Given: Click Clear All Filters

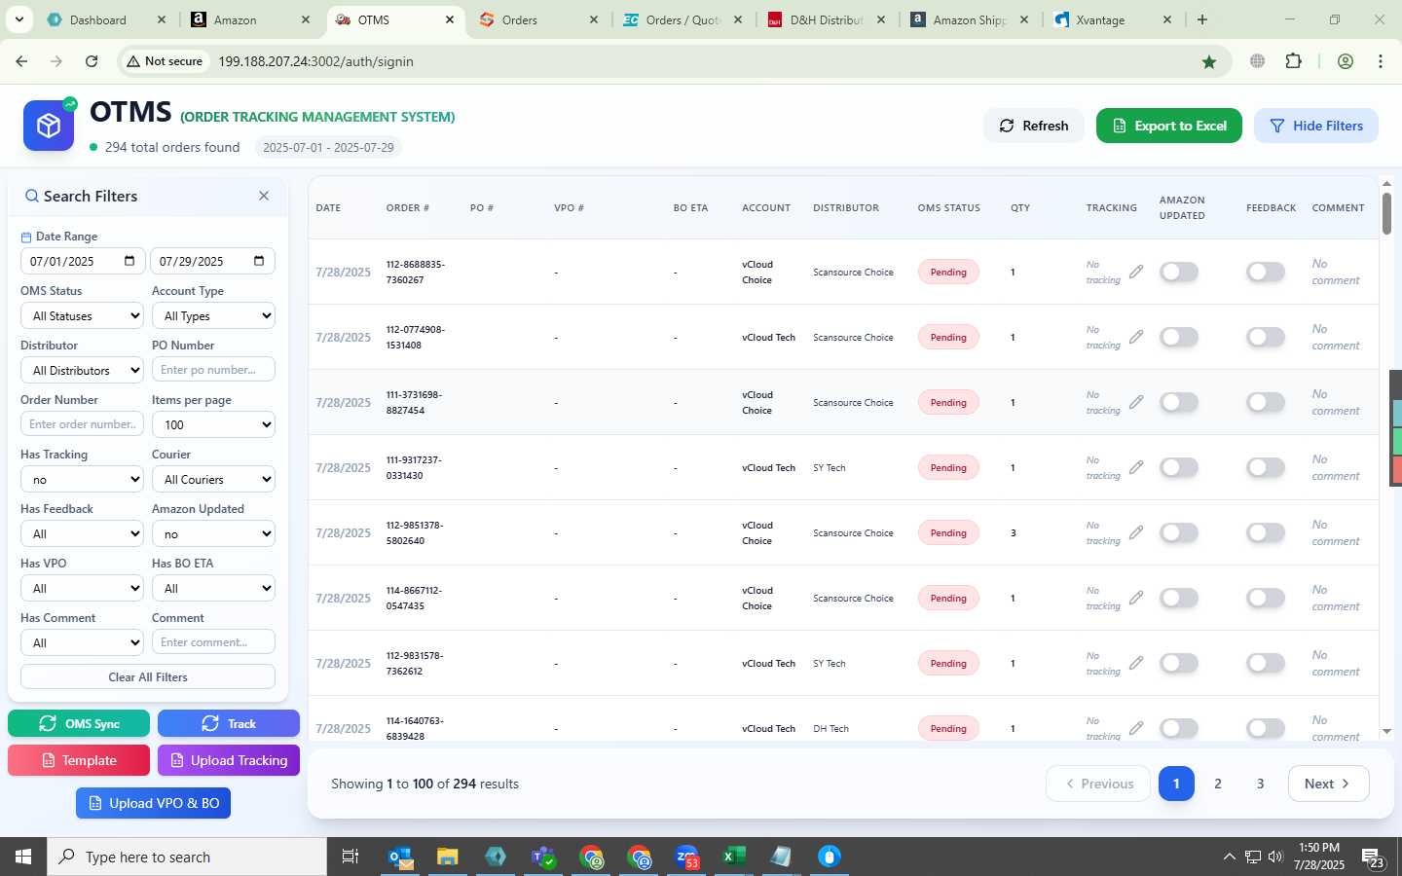Looking at the screenshot, I should 148,676.
